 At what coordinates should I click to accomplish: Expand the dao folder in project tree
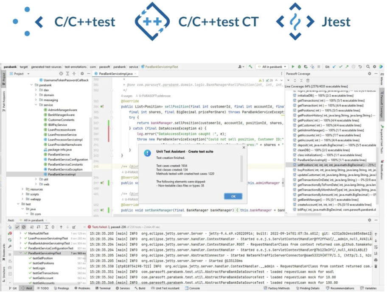(36, 90)
